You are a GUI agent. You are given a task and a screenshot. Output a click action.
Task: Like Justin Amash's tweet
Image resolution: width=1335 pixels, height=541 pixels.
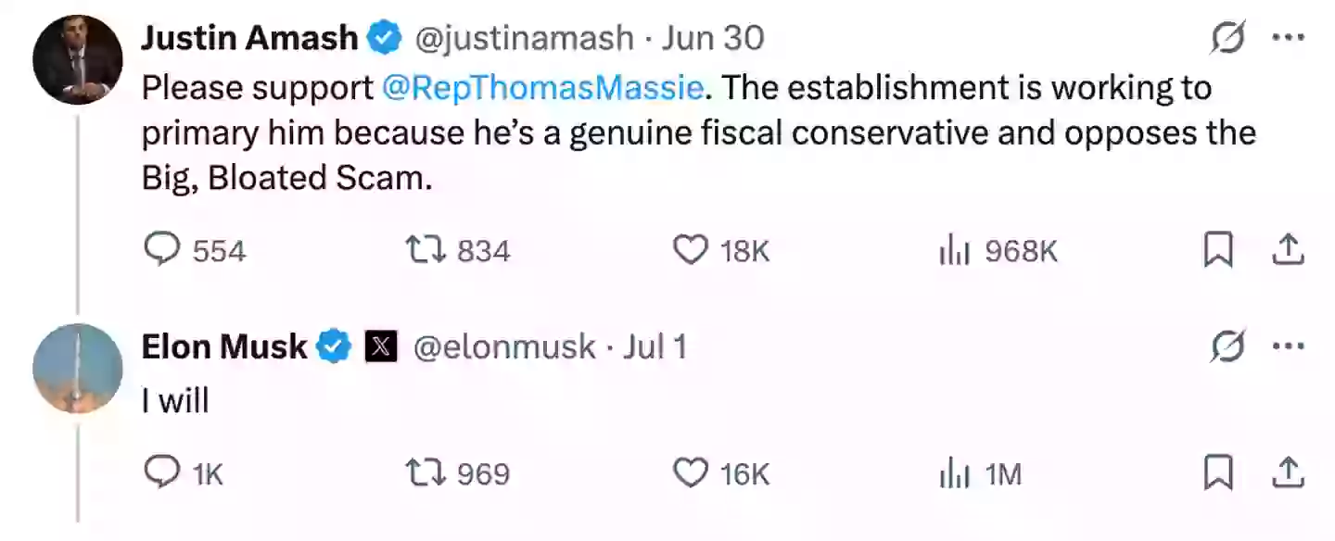(691, 249)
